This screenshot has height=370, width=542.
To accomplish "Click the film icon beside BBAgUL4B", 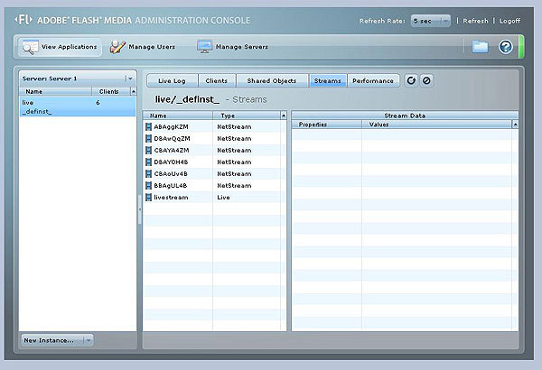I will (148, 186).
